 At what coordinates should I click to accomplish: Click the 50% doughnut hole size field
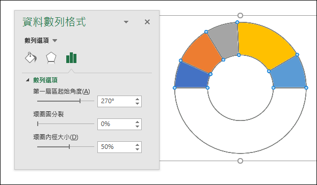click(116, 147)
